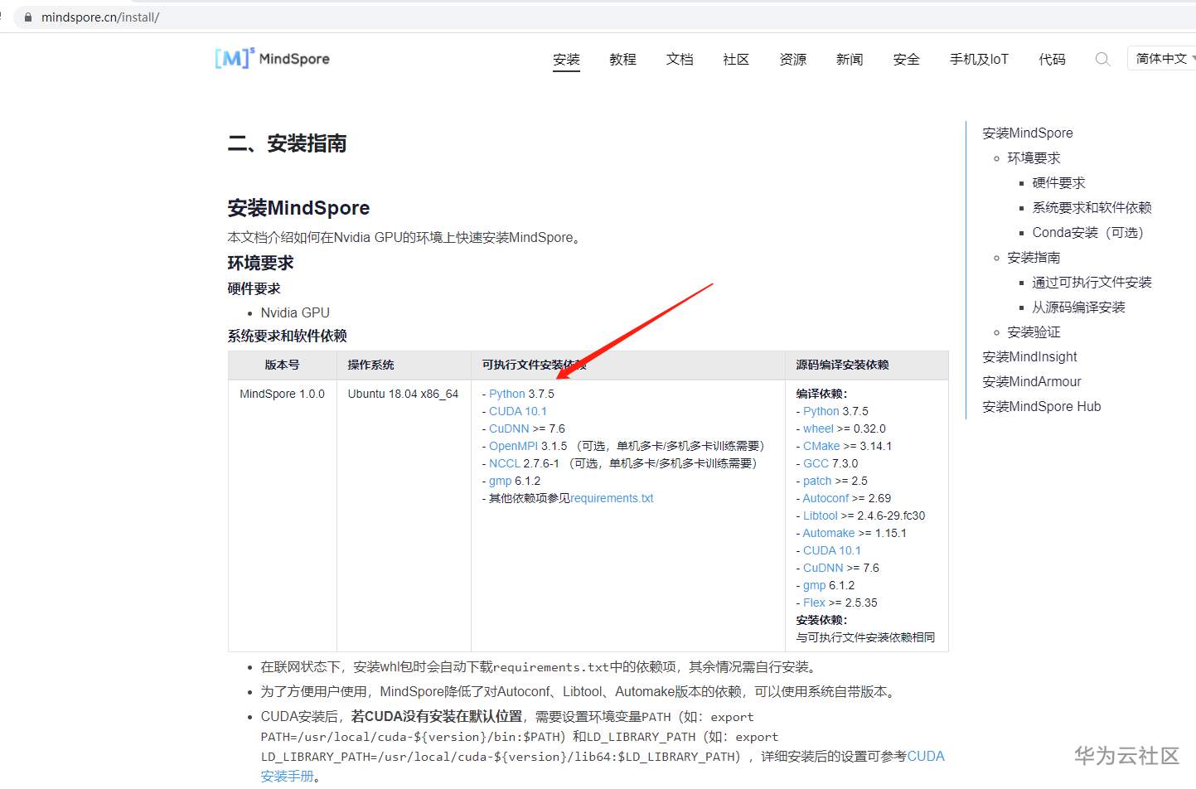
Task: Click the 系统要求和软件依赖 heading above the table
Action: coord(287,336)
